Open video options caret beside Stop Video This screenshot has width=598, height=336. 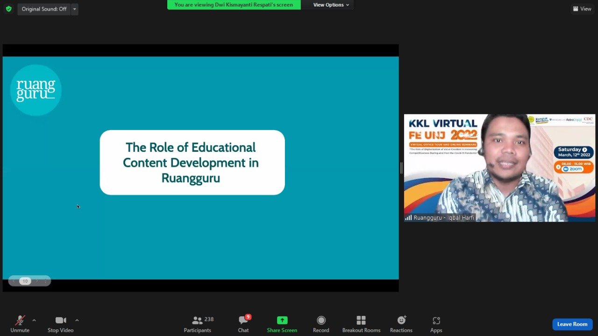[x=77, y=320]
